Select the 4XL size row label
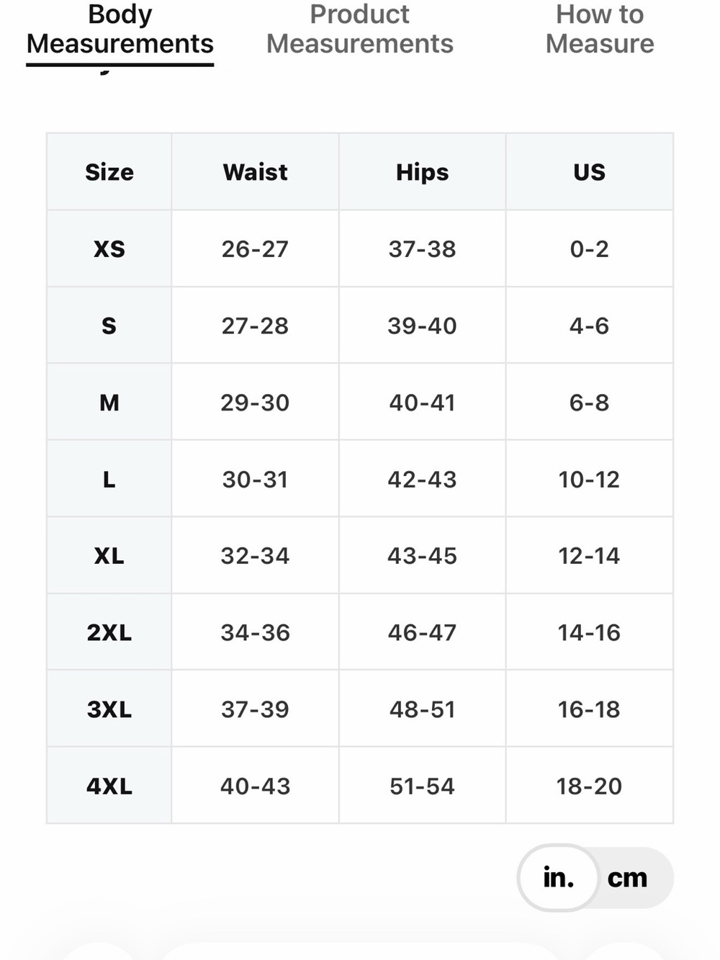 [x=109, y=786]
